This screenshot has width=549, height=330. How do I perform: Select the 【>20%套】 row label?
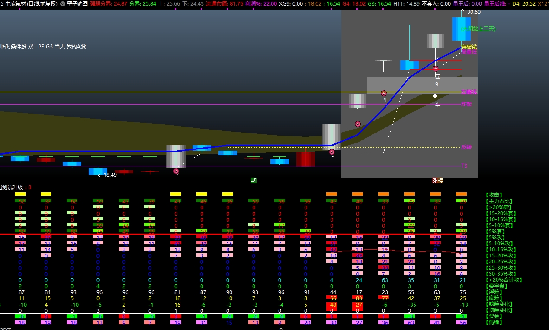[498, 207]
